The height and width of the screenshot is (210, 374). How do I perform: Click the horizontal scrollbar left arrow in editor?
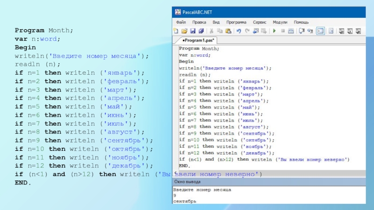coord(176,173)
